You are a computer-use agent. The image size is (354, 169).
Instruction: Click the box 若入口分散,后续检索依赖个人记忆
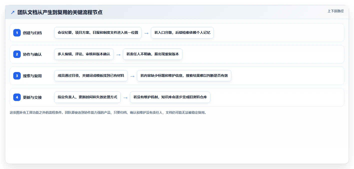tap(182, 33)
